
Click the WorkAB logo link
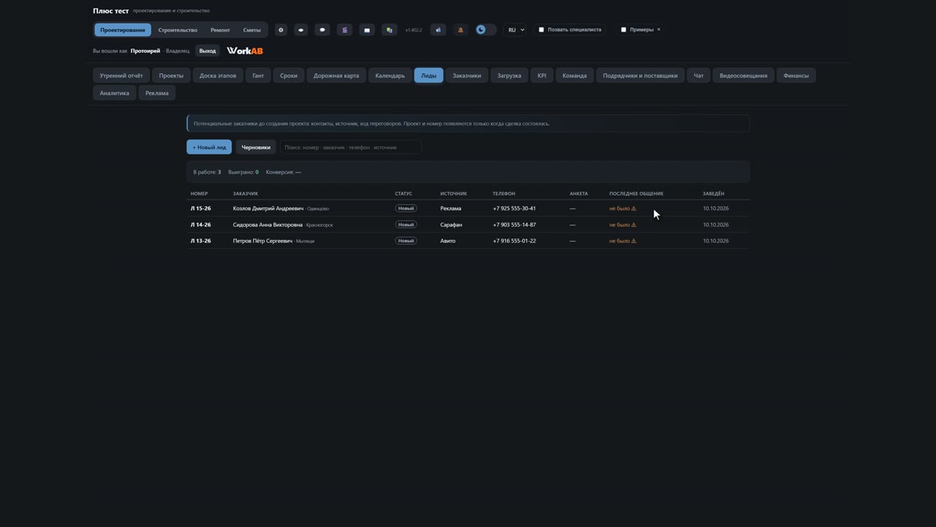point(245,51)
